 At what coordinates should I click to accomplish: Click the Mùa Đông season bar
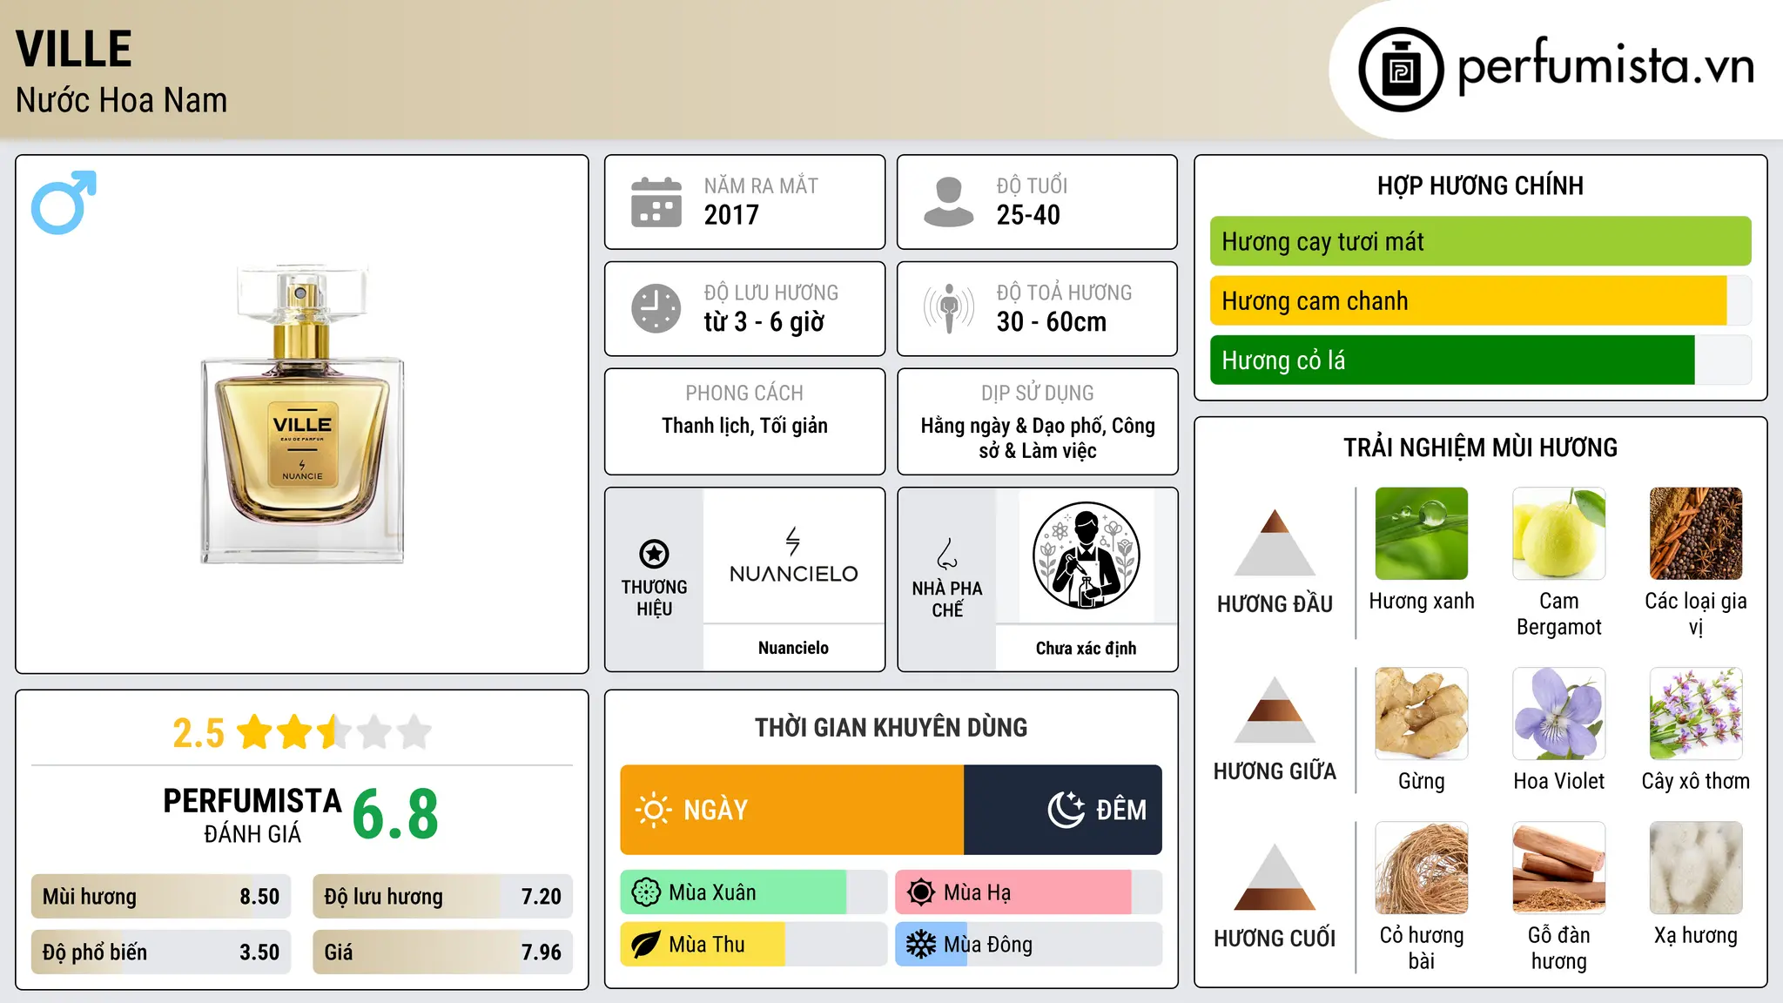[x=1028, y=945]
